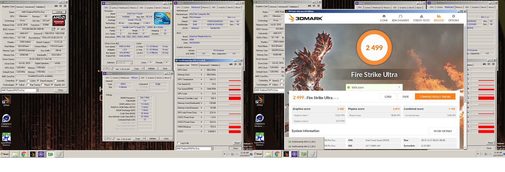
Task: Click the 3DMark logo in the header
Action: [x=305, y=18]
